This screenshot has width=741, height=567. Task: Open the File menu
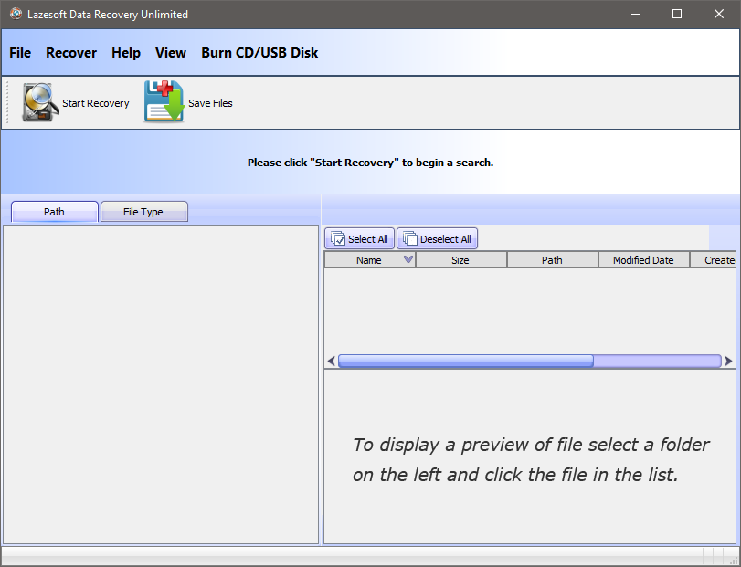(x=20, y=53)
